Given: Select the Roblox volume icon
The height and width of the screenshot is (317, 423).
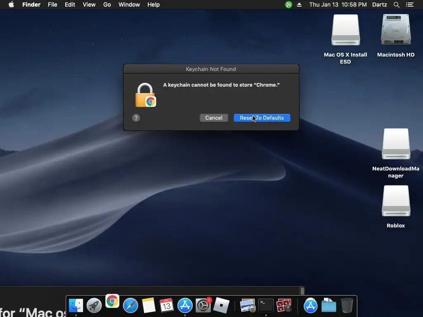Looking at the screenshot, I should click(x=396, y=201).
